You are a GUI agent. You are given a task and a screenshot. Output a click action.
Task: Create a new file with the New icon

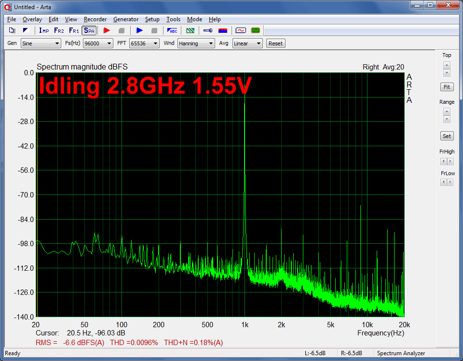click(12, 30)
